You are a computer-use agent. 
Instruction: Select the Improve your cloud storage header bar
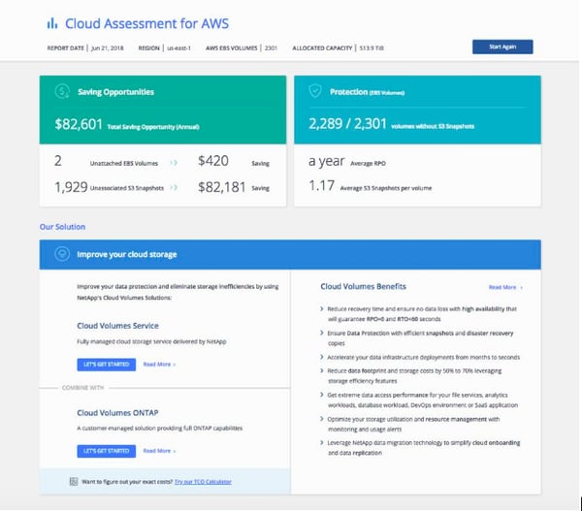(x=290, y=255)
